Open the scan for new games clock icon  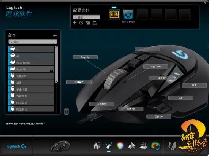click(x=81, y=23)
